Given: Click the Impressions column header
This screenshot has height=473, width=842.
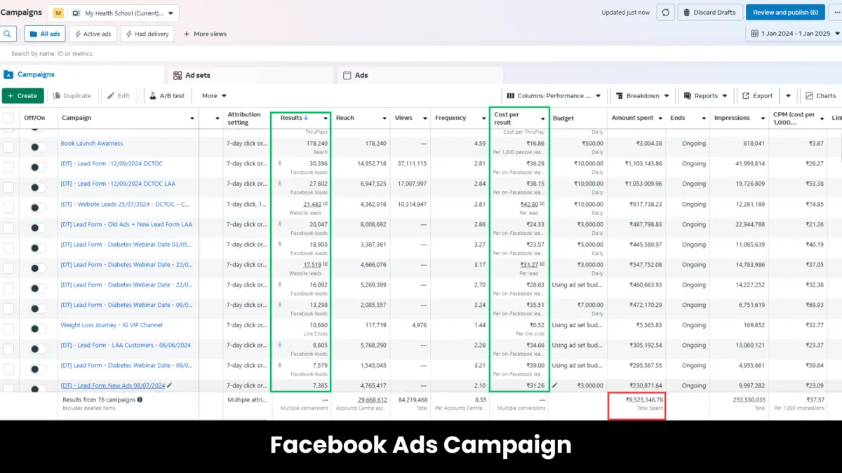Looking at the screenshot, I should [x=732, y=118].
